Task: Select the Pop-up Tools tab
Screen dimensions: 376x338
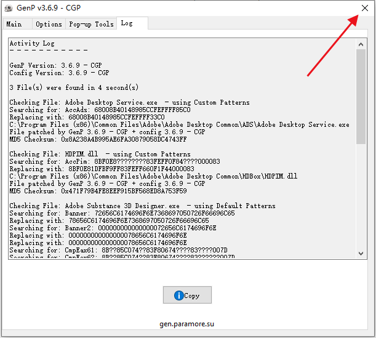Action: 91,24
